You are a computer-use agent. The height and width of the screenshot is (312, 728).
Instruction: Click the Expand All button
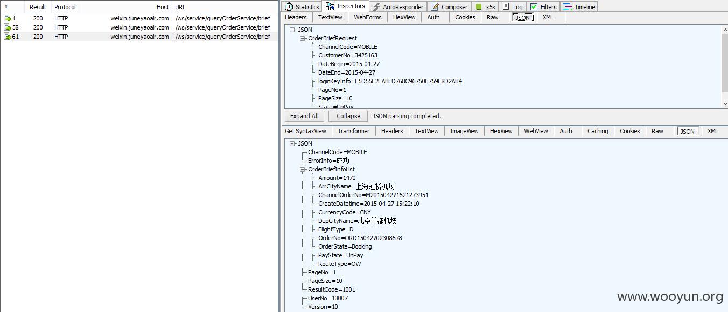pos(304,116)
